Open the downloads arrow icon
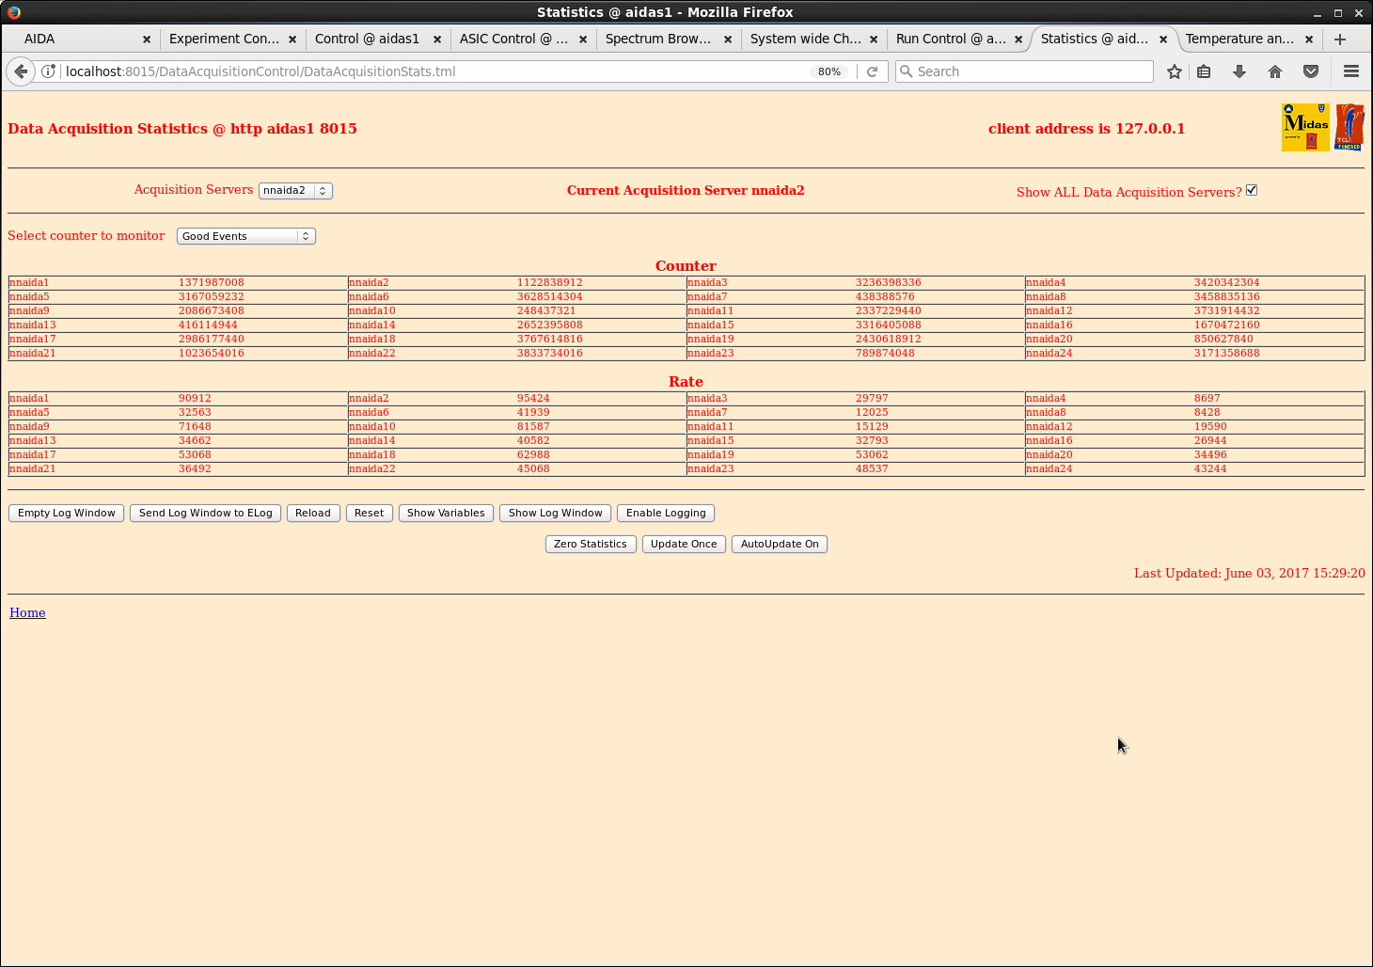The image size is (1373, 967). click(x=1239, y=71)
